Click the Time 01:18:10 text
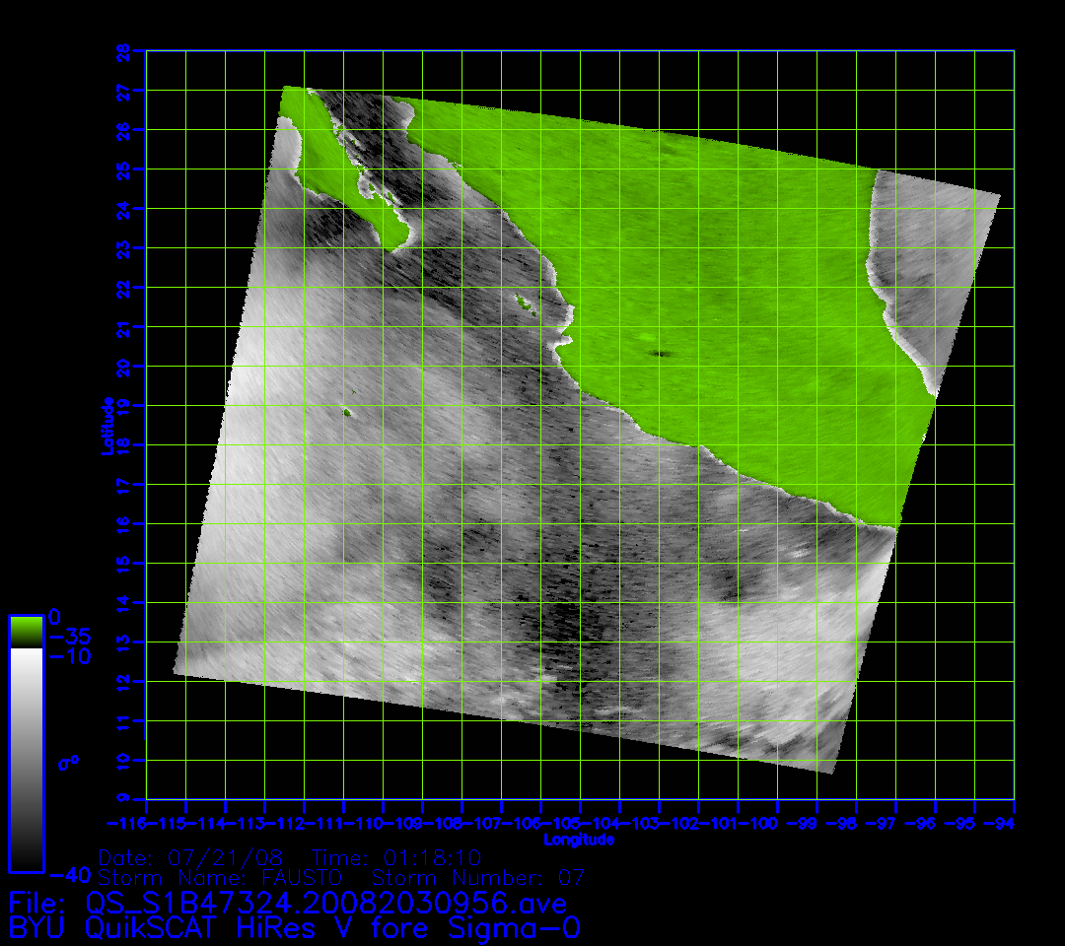 pyautogui.click(x=395, y=856)
